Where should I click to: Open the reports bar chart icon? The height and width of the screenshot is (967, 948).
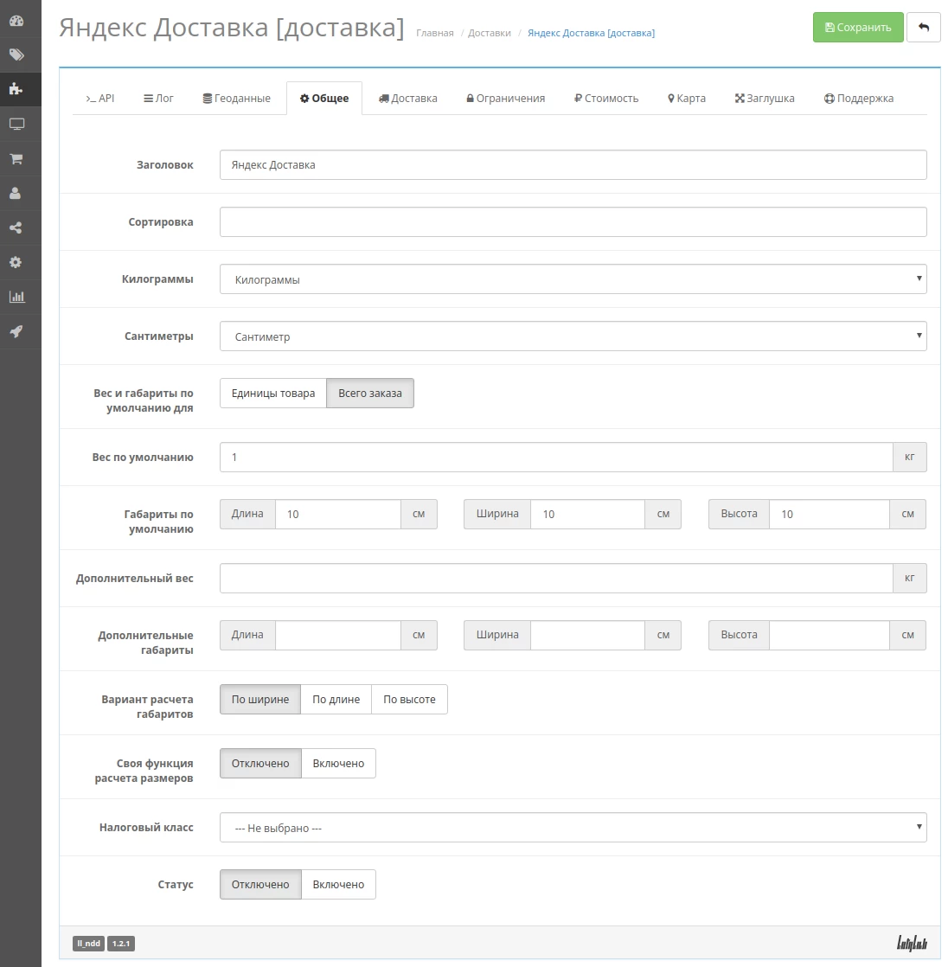[16, 297]
